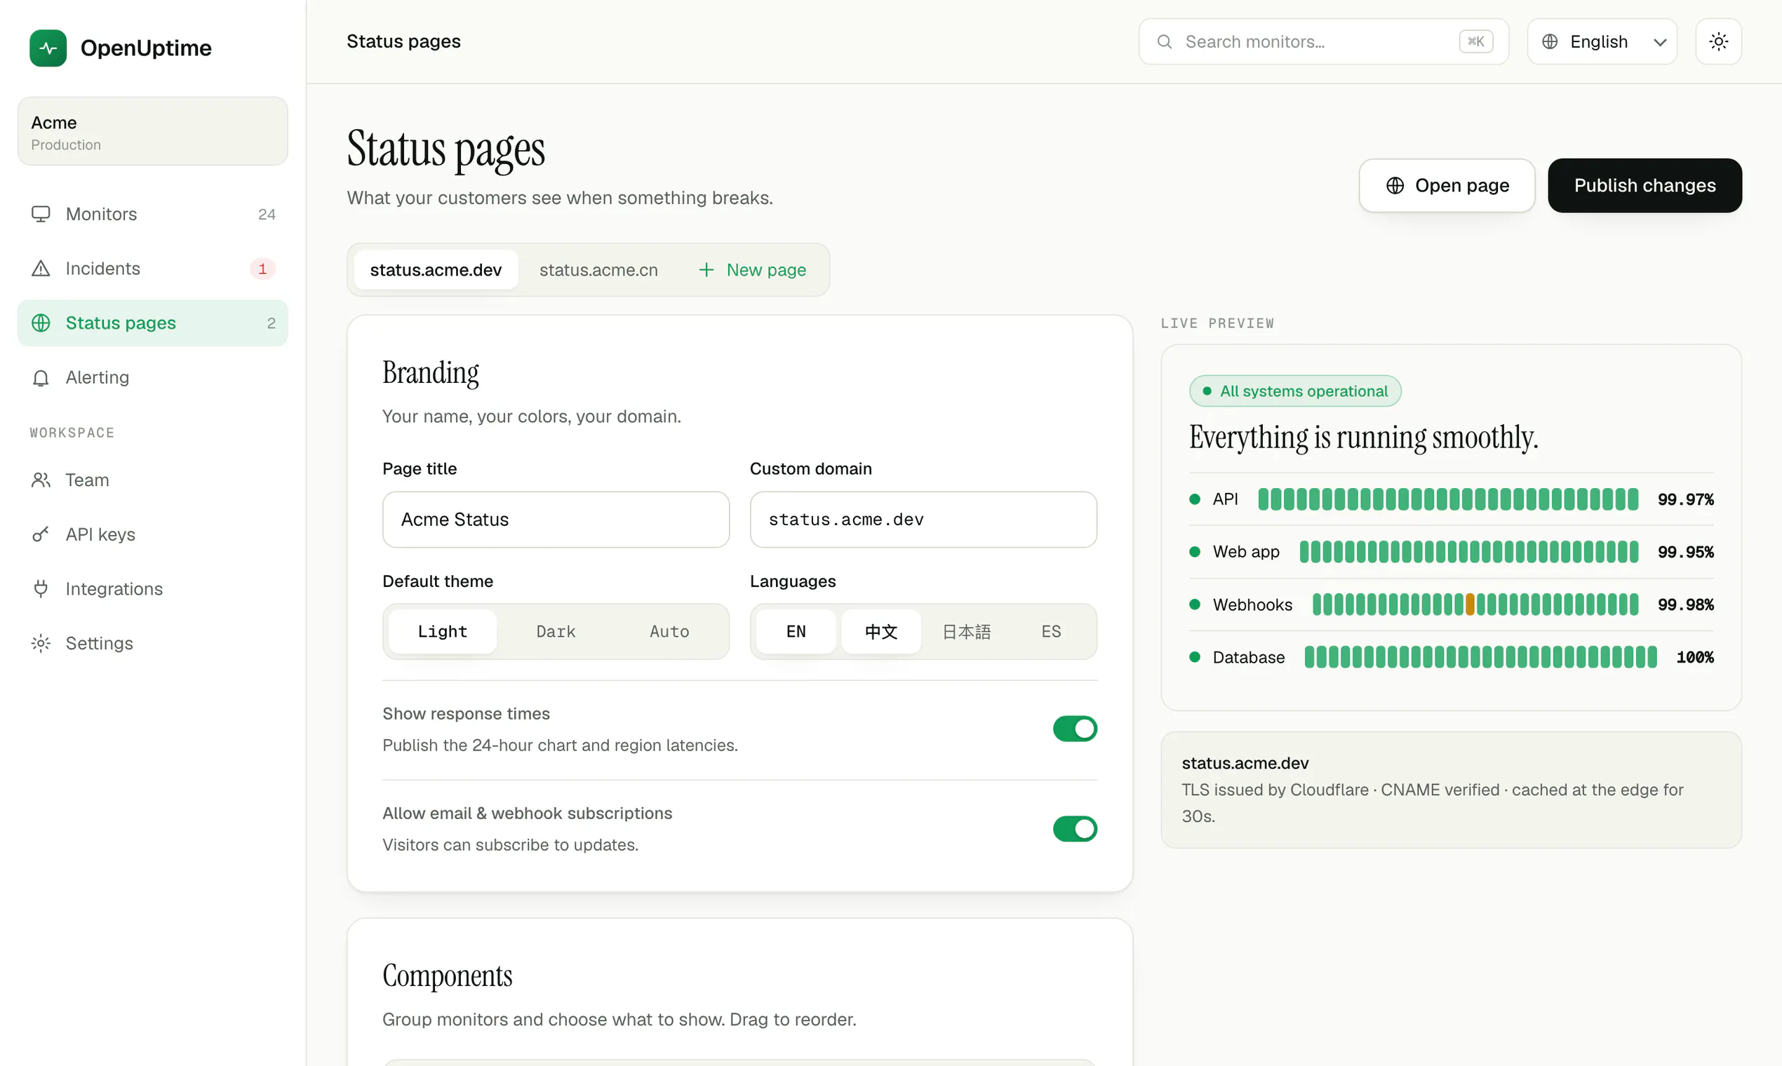Viewport: 1782px width, 1066px height.
Task: Click the Open page button
Action: click(1447, 186)
